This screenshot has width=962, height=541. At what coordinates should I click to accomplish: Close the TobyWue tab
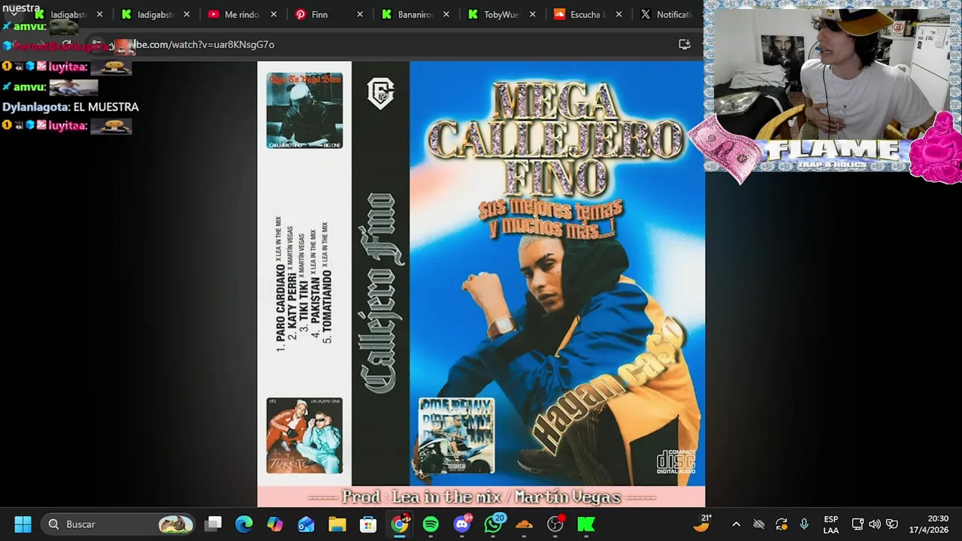[533, 14]
